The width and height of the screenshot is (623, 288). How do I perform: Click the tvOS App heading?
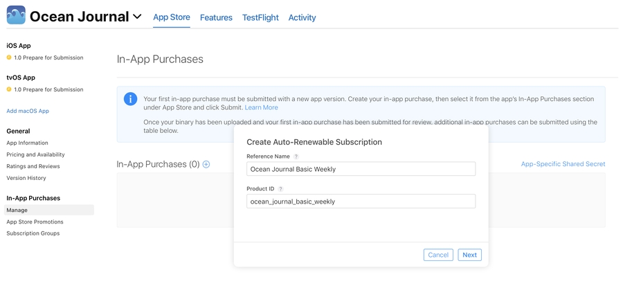tap(21, 78)
